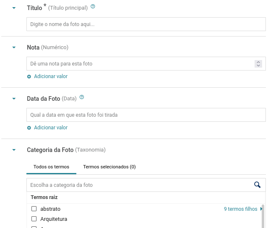Screen dimensions: 268x228
Task: Click the magnifier search icon in category field
Action: [257, 185]
